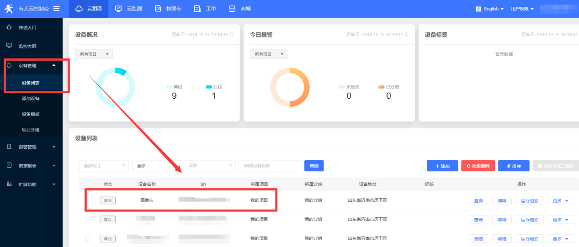Select 添加设备 in the sidebar menu
579x247 pixels.
31,99
